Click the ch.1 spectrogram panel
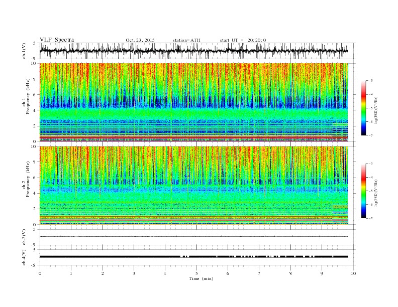Screen dimensions: 398x307 [194, 102]
